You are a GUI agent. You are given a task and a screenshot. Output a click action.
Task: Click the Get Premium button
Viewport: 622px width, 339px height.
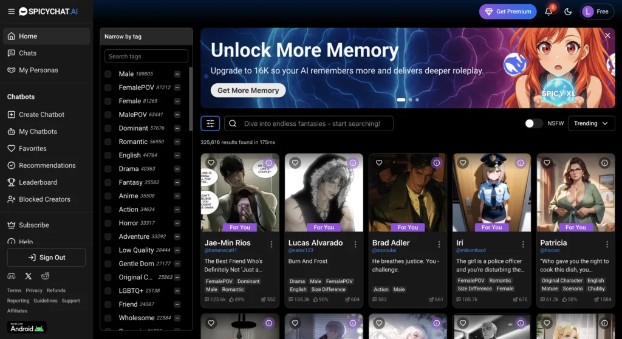coord(507,12)
